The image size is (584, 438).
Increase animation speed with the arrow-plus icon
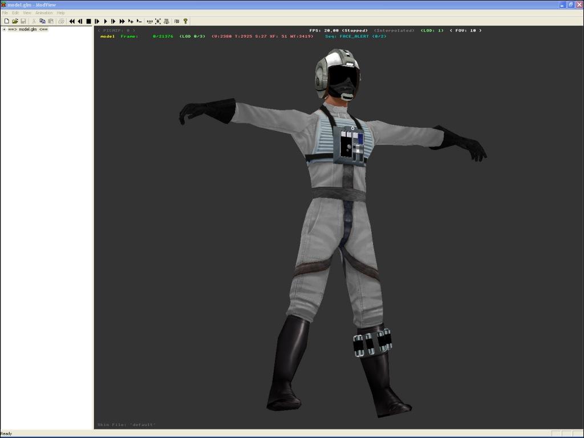tap(131, 21)
